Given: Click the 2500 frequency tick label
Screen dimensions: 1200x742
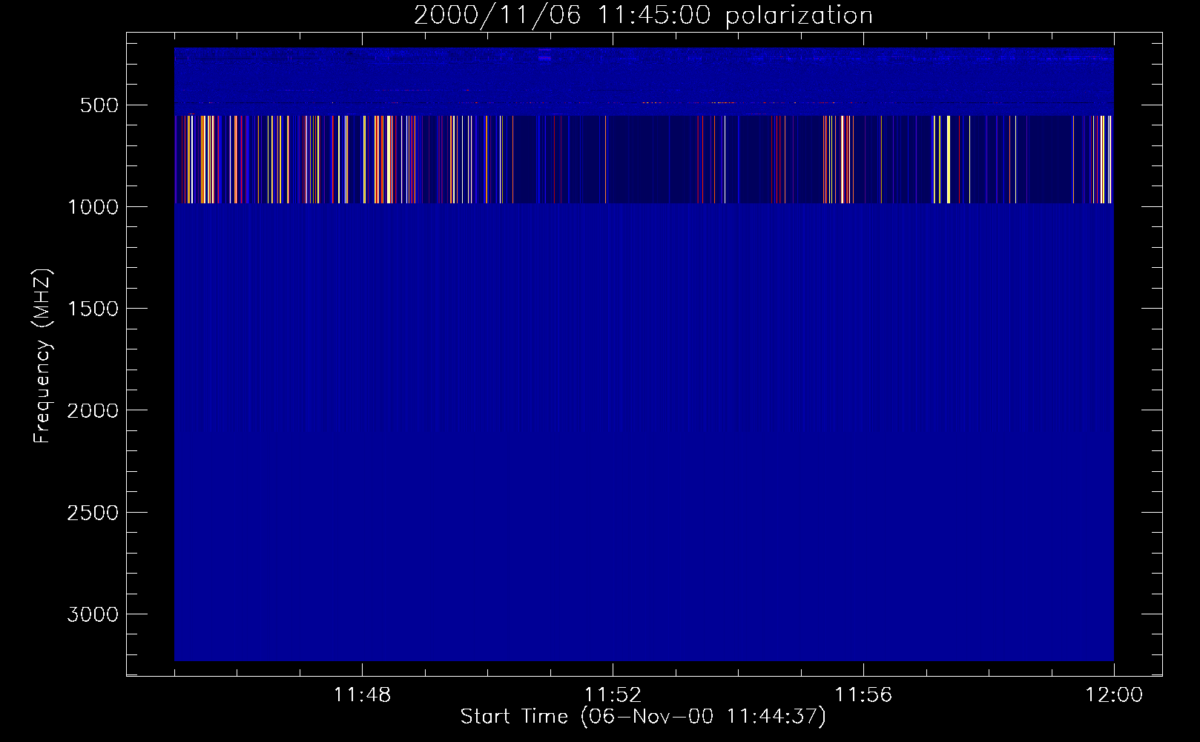Looking at the screenshot, I should click(93, 513).
